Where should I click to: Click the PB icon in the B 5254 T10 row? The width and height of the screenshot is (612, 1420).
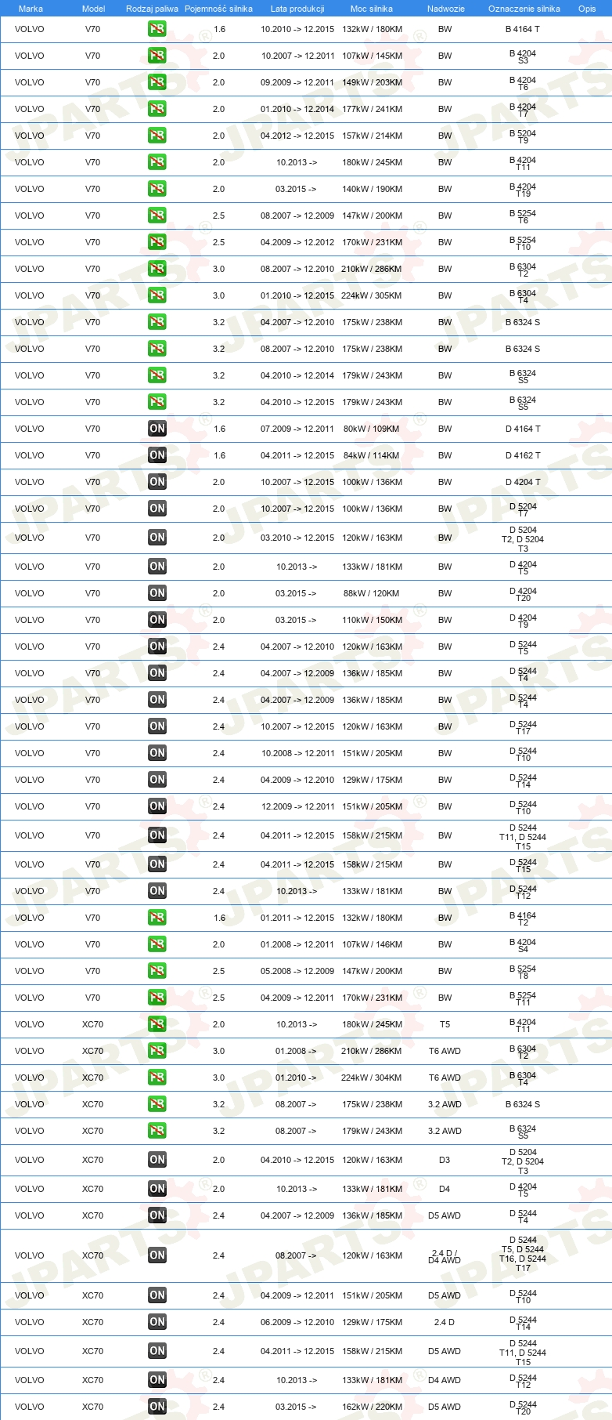coord(157,242)
